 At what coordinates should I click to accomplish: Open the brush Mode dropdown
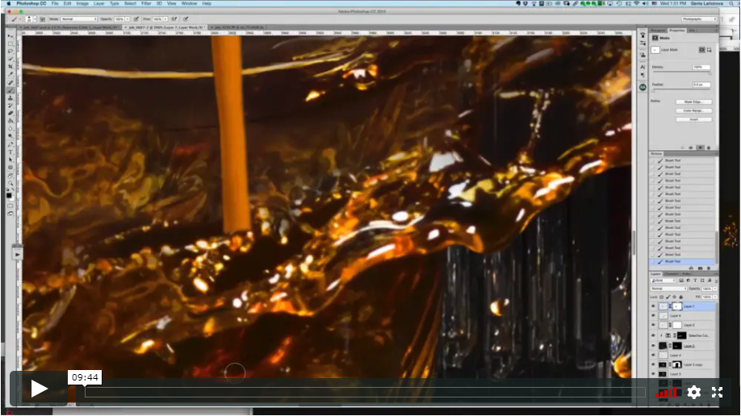tap(79, 19)
